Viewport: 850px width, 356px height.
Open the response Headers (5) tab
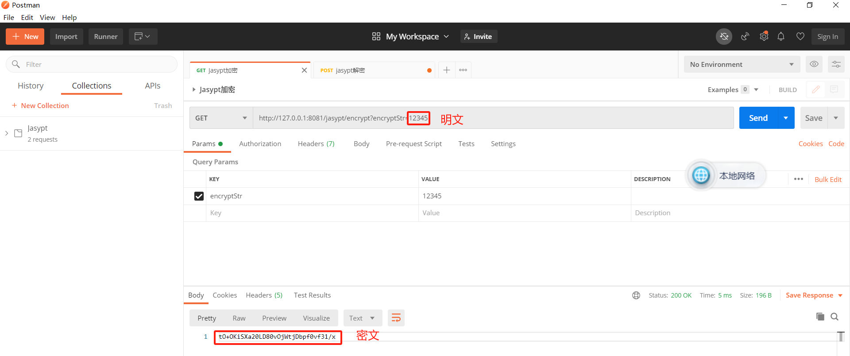pos(264,295)
